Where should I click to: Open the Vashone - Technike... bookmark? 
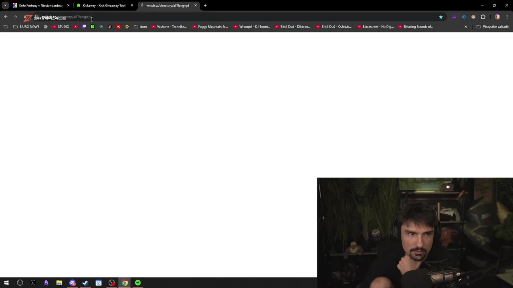coord(169,27)
